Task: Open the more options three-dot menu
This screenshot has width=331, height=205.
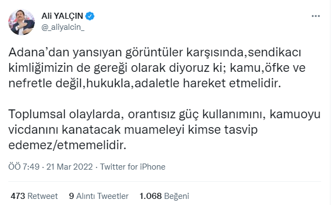Action: [x=316, y=16]
